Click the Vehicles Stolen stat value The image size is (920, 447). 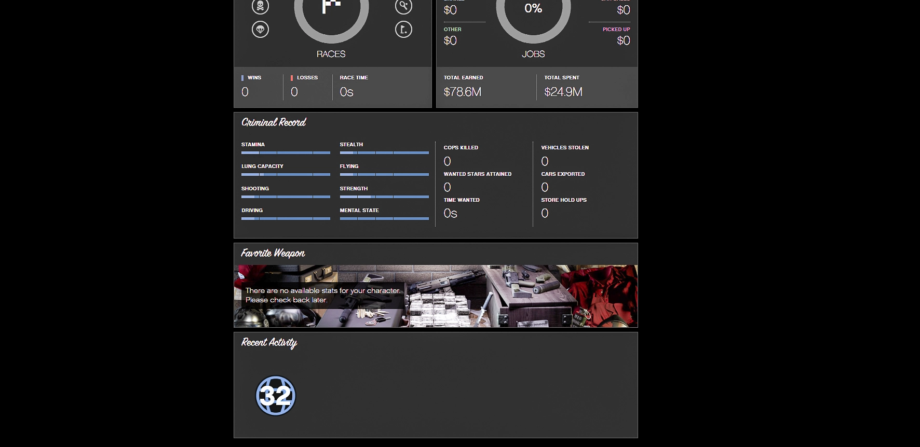point(545,161)
